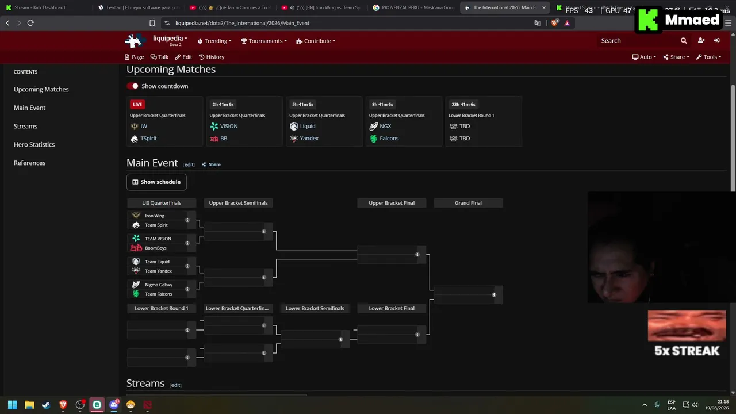Click the LIVE badge on IW match card
Screen dimensions: 736x414
[137, 105]
